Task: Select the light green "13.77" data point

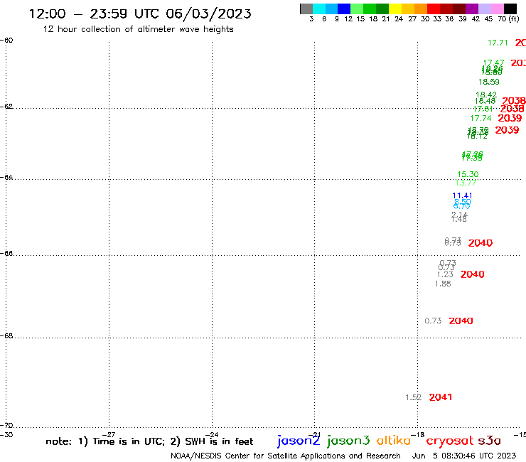Action: (x=466, y=183)
